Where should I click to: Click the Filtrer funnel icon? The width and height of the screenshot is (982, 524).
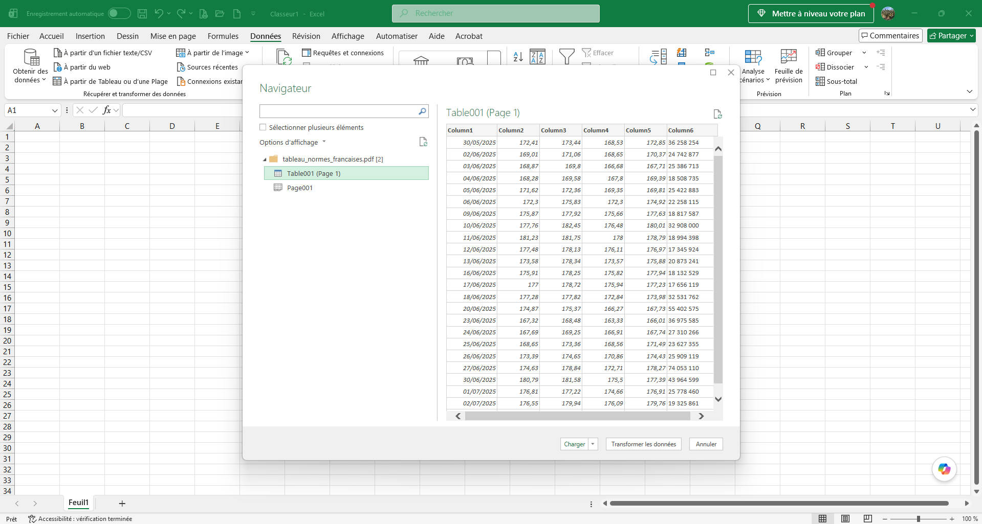coord(566,56)
